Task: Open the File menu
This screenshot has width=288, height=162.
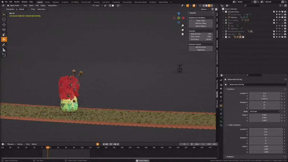Action: [6, 2]
